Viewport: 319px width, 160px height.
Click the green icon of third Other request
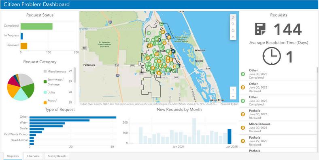(x=243, y=101)
